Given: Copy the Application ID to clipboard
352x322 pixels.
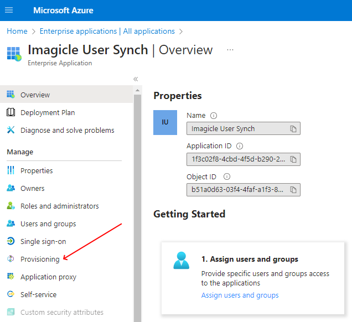Looking at the screenshot, I should pyautogui.click(x=293, y=159).
